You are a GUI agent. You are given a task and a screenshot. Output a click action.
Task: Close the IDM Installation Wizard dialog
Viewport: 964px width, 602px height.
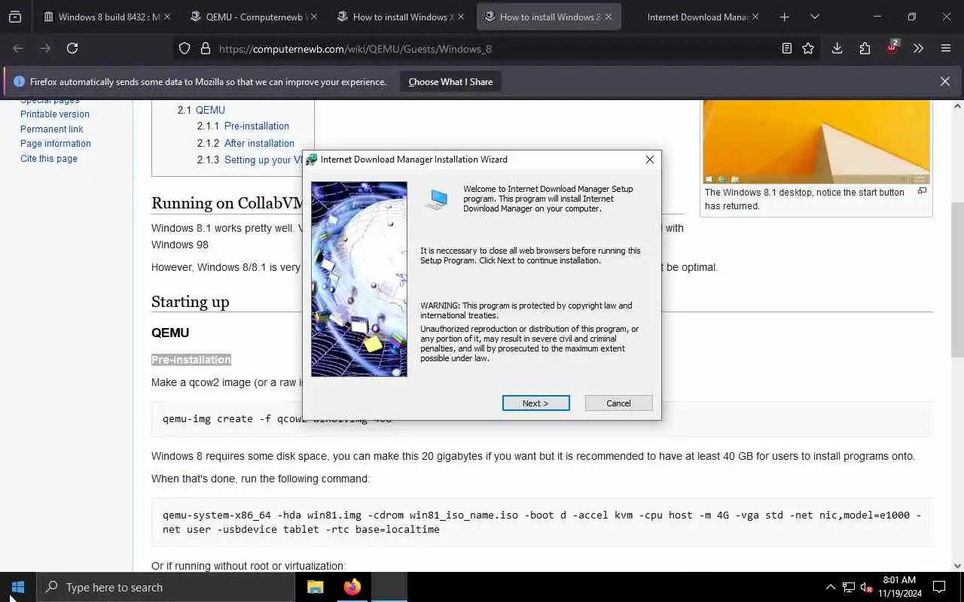[649, 160]
